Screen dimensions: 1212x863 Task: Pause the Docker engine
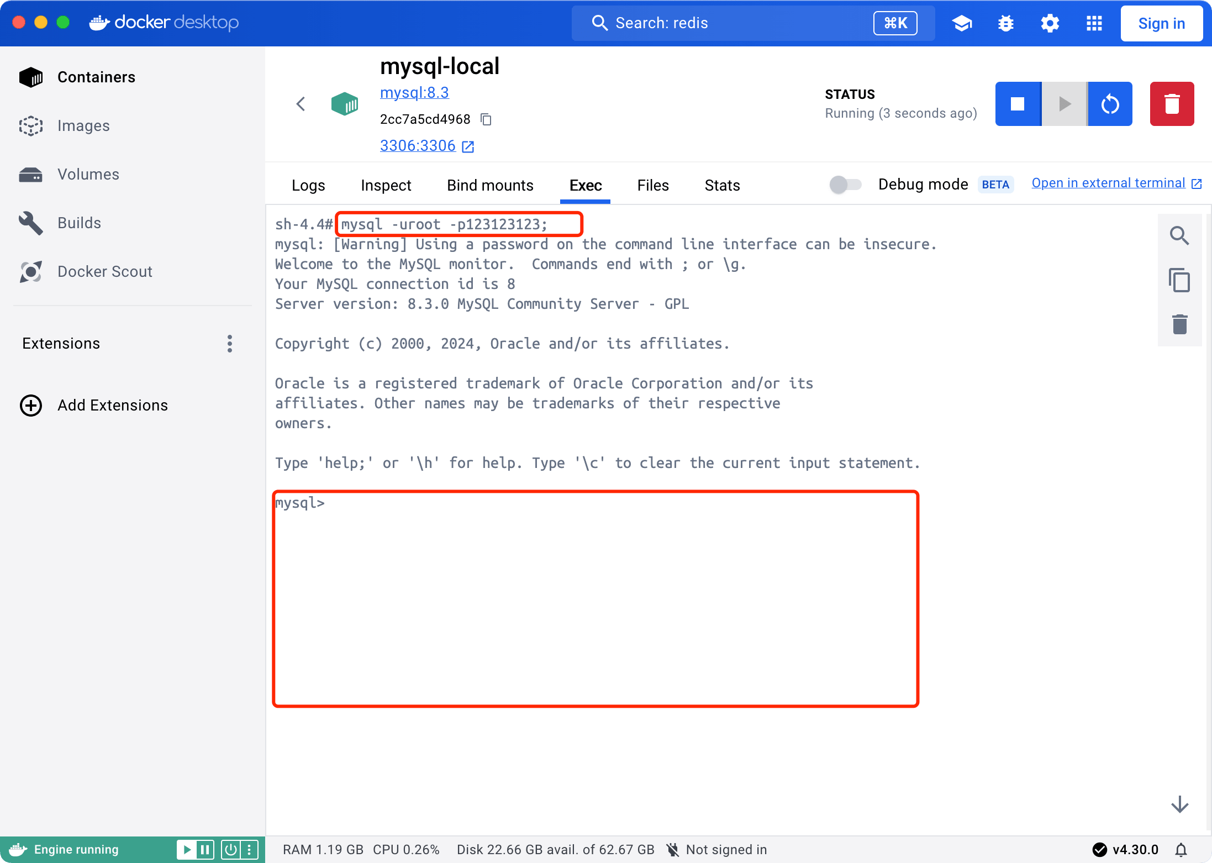[205, 849]
